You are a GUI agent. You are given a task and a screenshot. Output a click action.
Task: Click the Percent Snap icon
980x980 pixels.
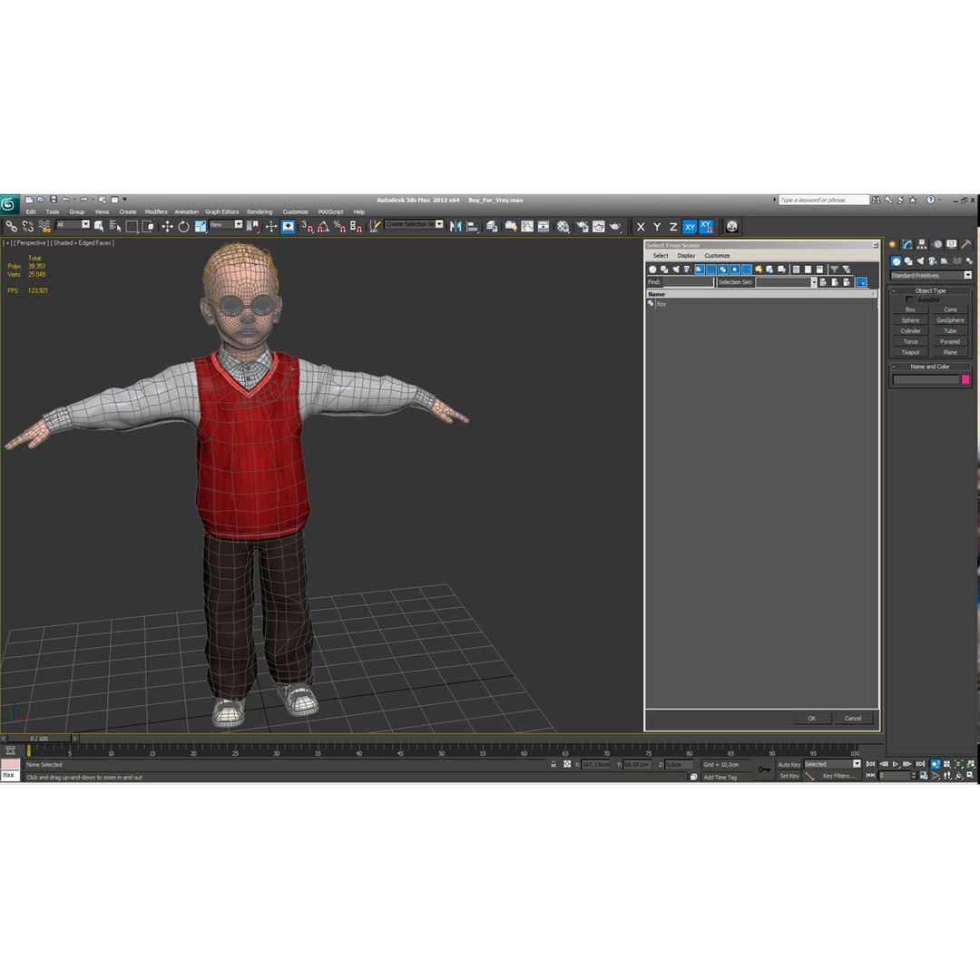click(x=339, y=226)
